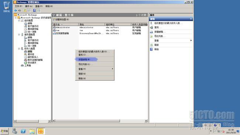Viewport: 240px width, 135px height.
Task: Open the 文件 menu
Action: click(18, 6)
